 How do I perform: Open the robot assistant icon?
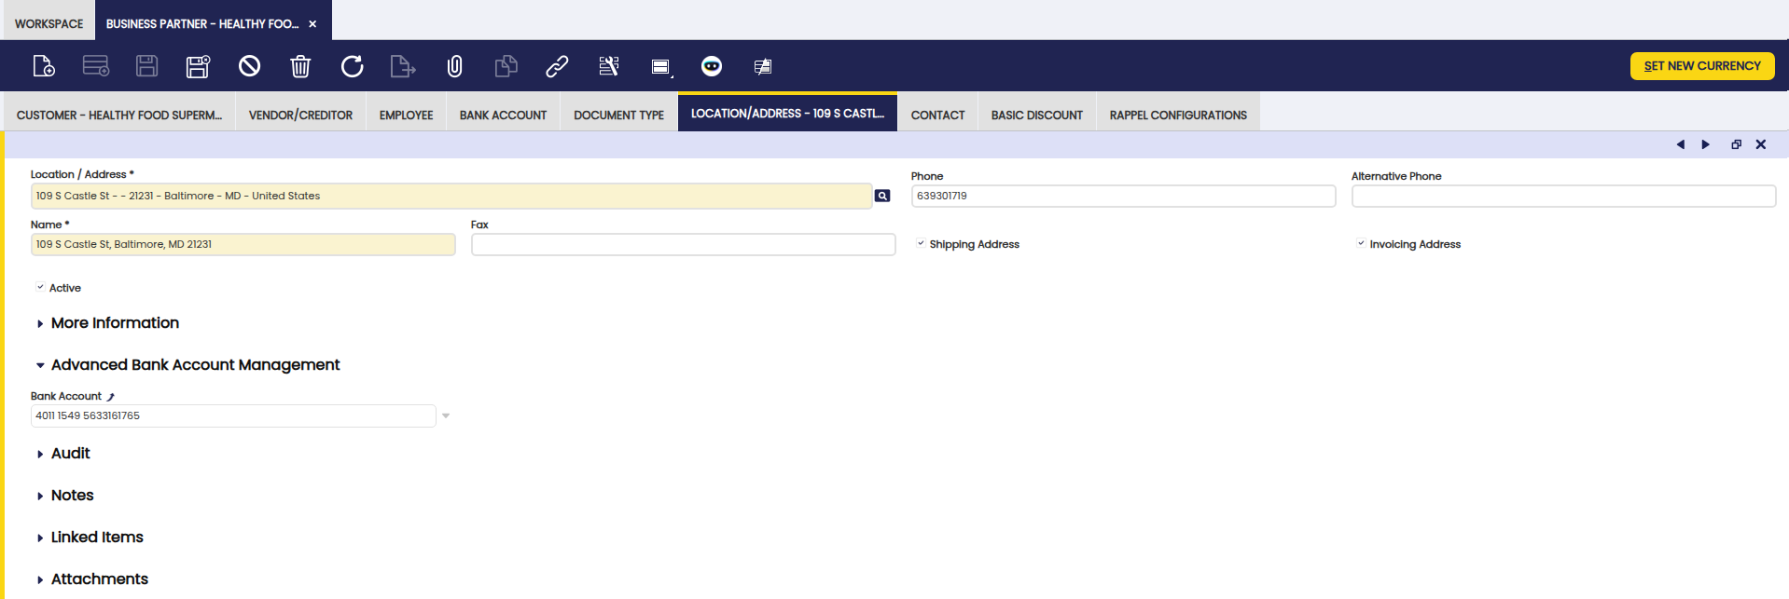[712, 66]
